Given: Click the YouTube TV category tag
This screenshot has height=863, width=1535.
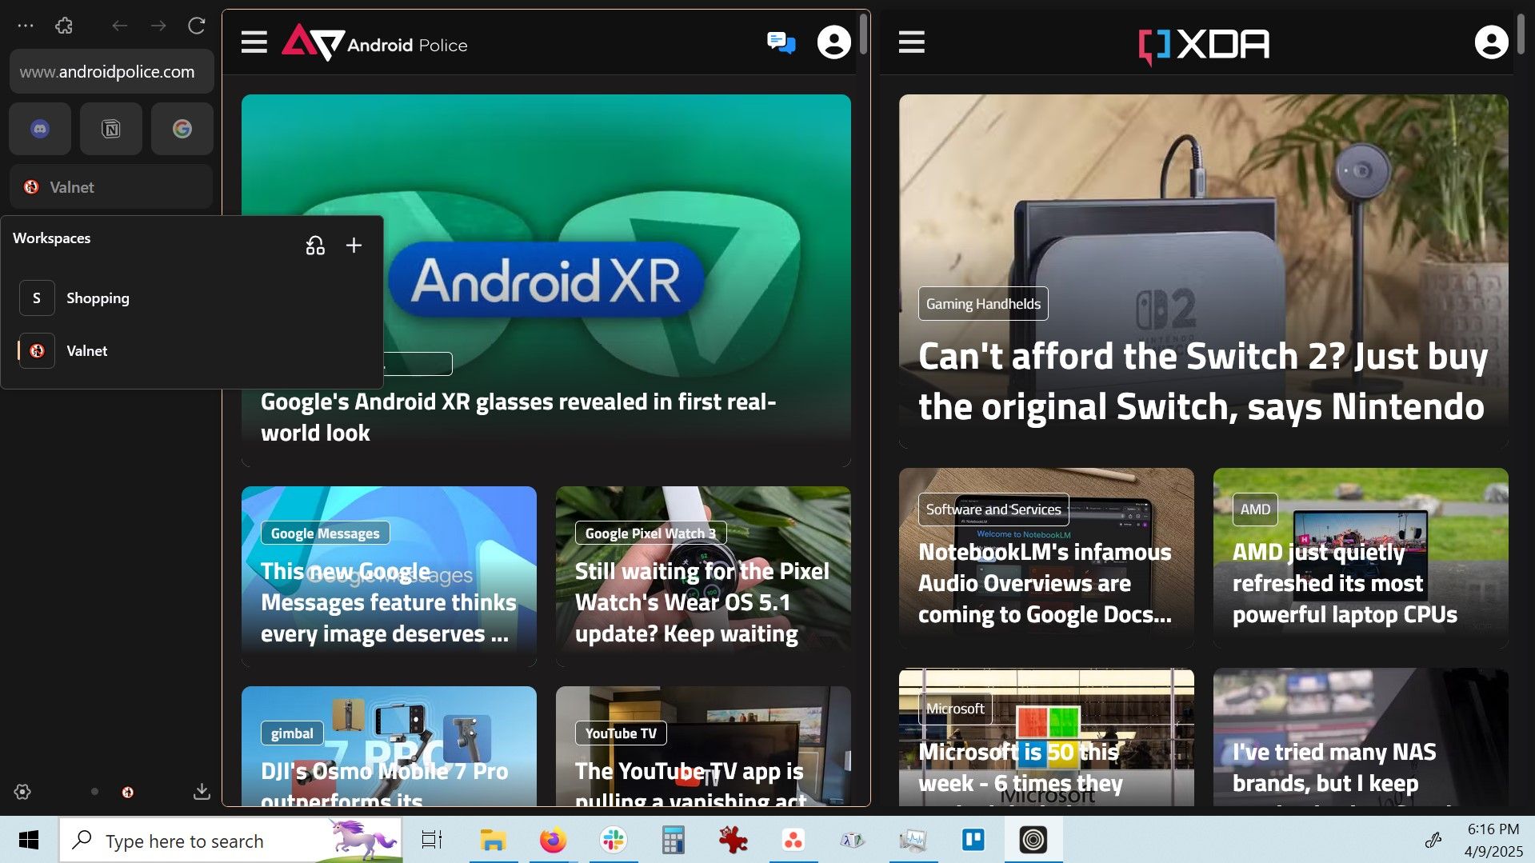Looking at the screenshot, I should tap(621, 733).
